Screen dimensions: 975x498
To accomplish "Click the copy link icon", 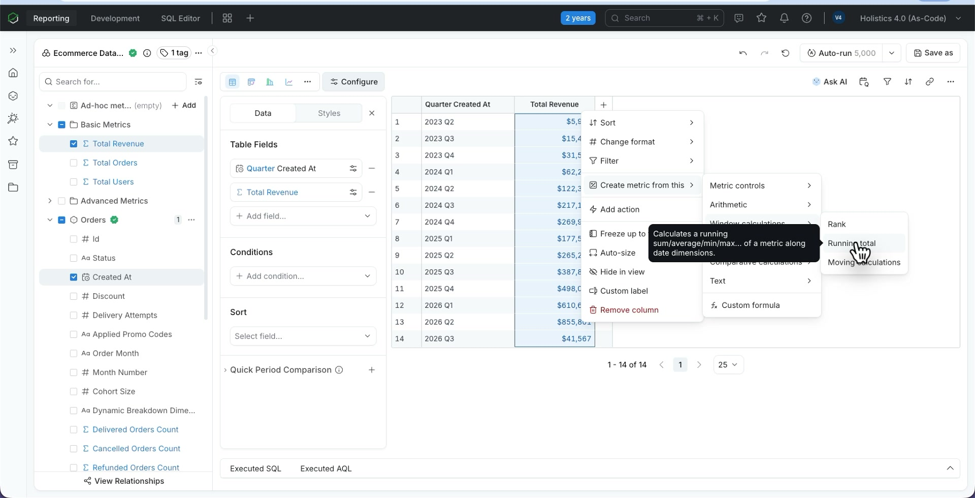I will coord(929,81).
